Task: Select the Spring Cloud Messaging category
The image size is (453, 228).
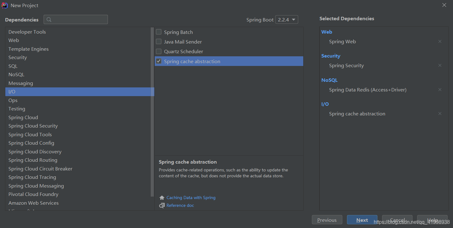Action: 78,186
